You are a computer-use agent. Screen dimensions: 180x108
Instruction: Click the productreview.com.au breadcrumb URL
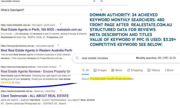pos(27,46)
